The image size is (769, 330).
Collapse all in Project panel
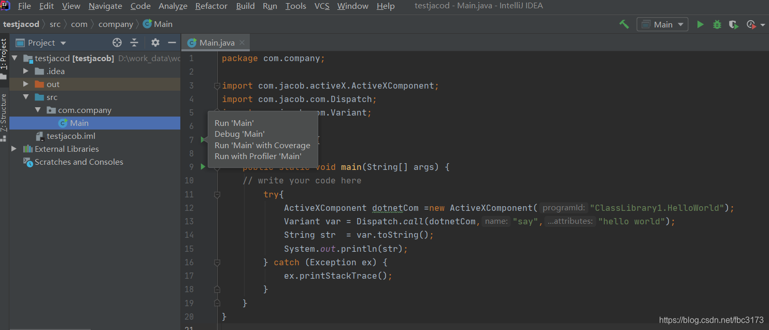pyautogui.click(x=134, y=42)
